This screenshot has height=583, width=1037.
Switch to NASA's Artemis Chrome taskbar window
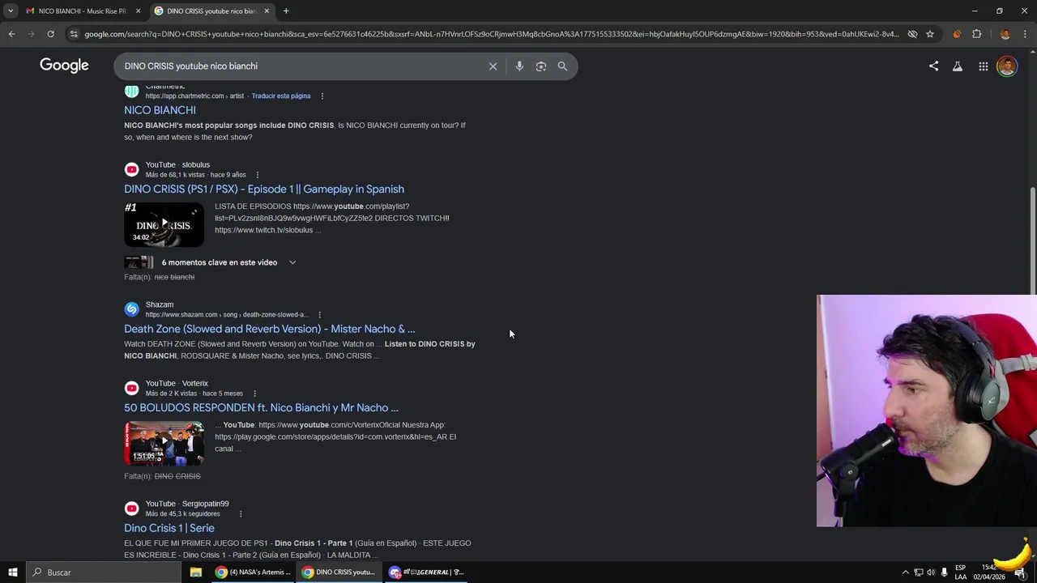(253, 572)
